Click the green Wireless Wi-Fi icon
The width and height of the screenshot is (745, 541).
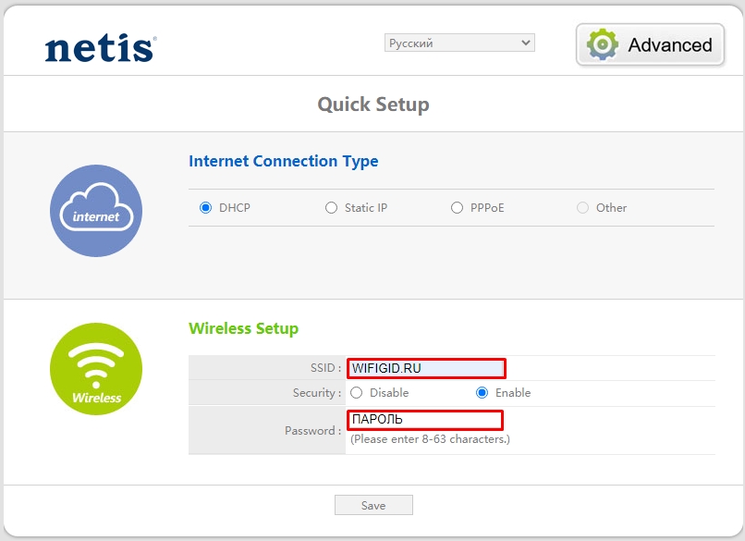96,369
